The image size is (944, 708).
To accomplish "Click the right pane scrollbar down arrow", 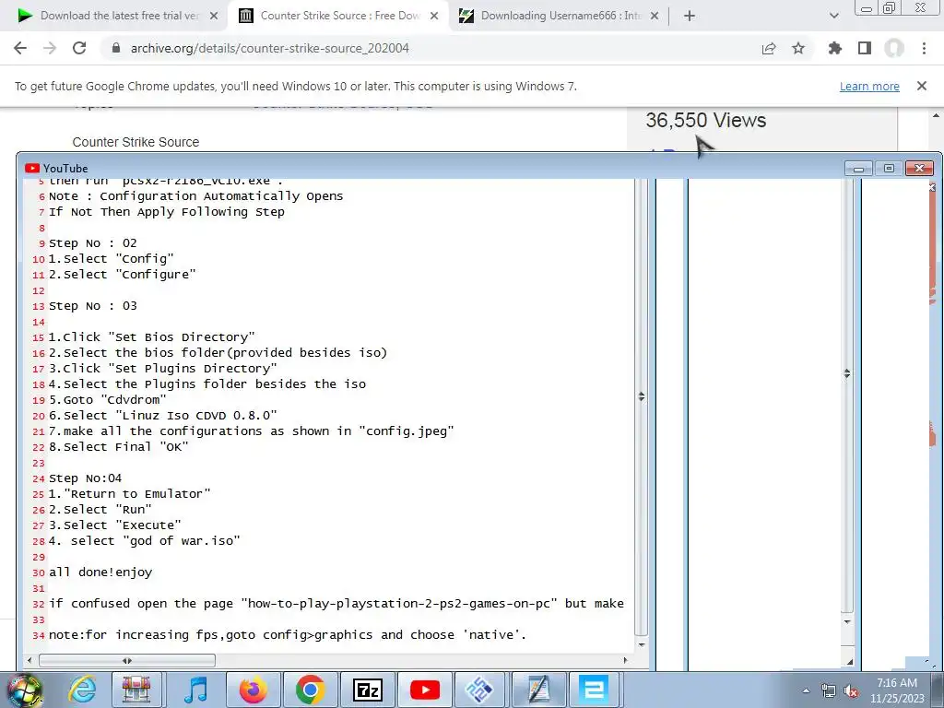I will tap(847, 621).
